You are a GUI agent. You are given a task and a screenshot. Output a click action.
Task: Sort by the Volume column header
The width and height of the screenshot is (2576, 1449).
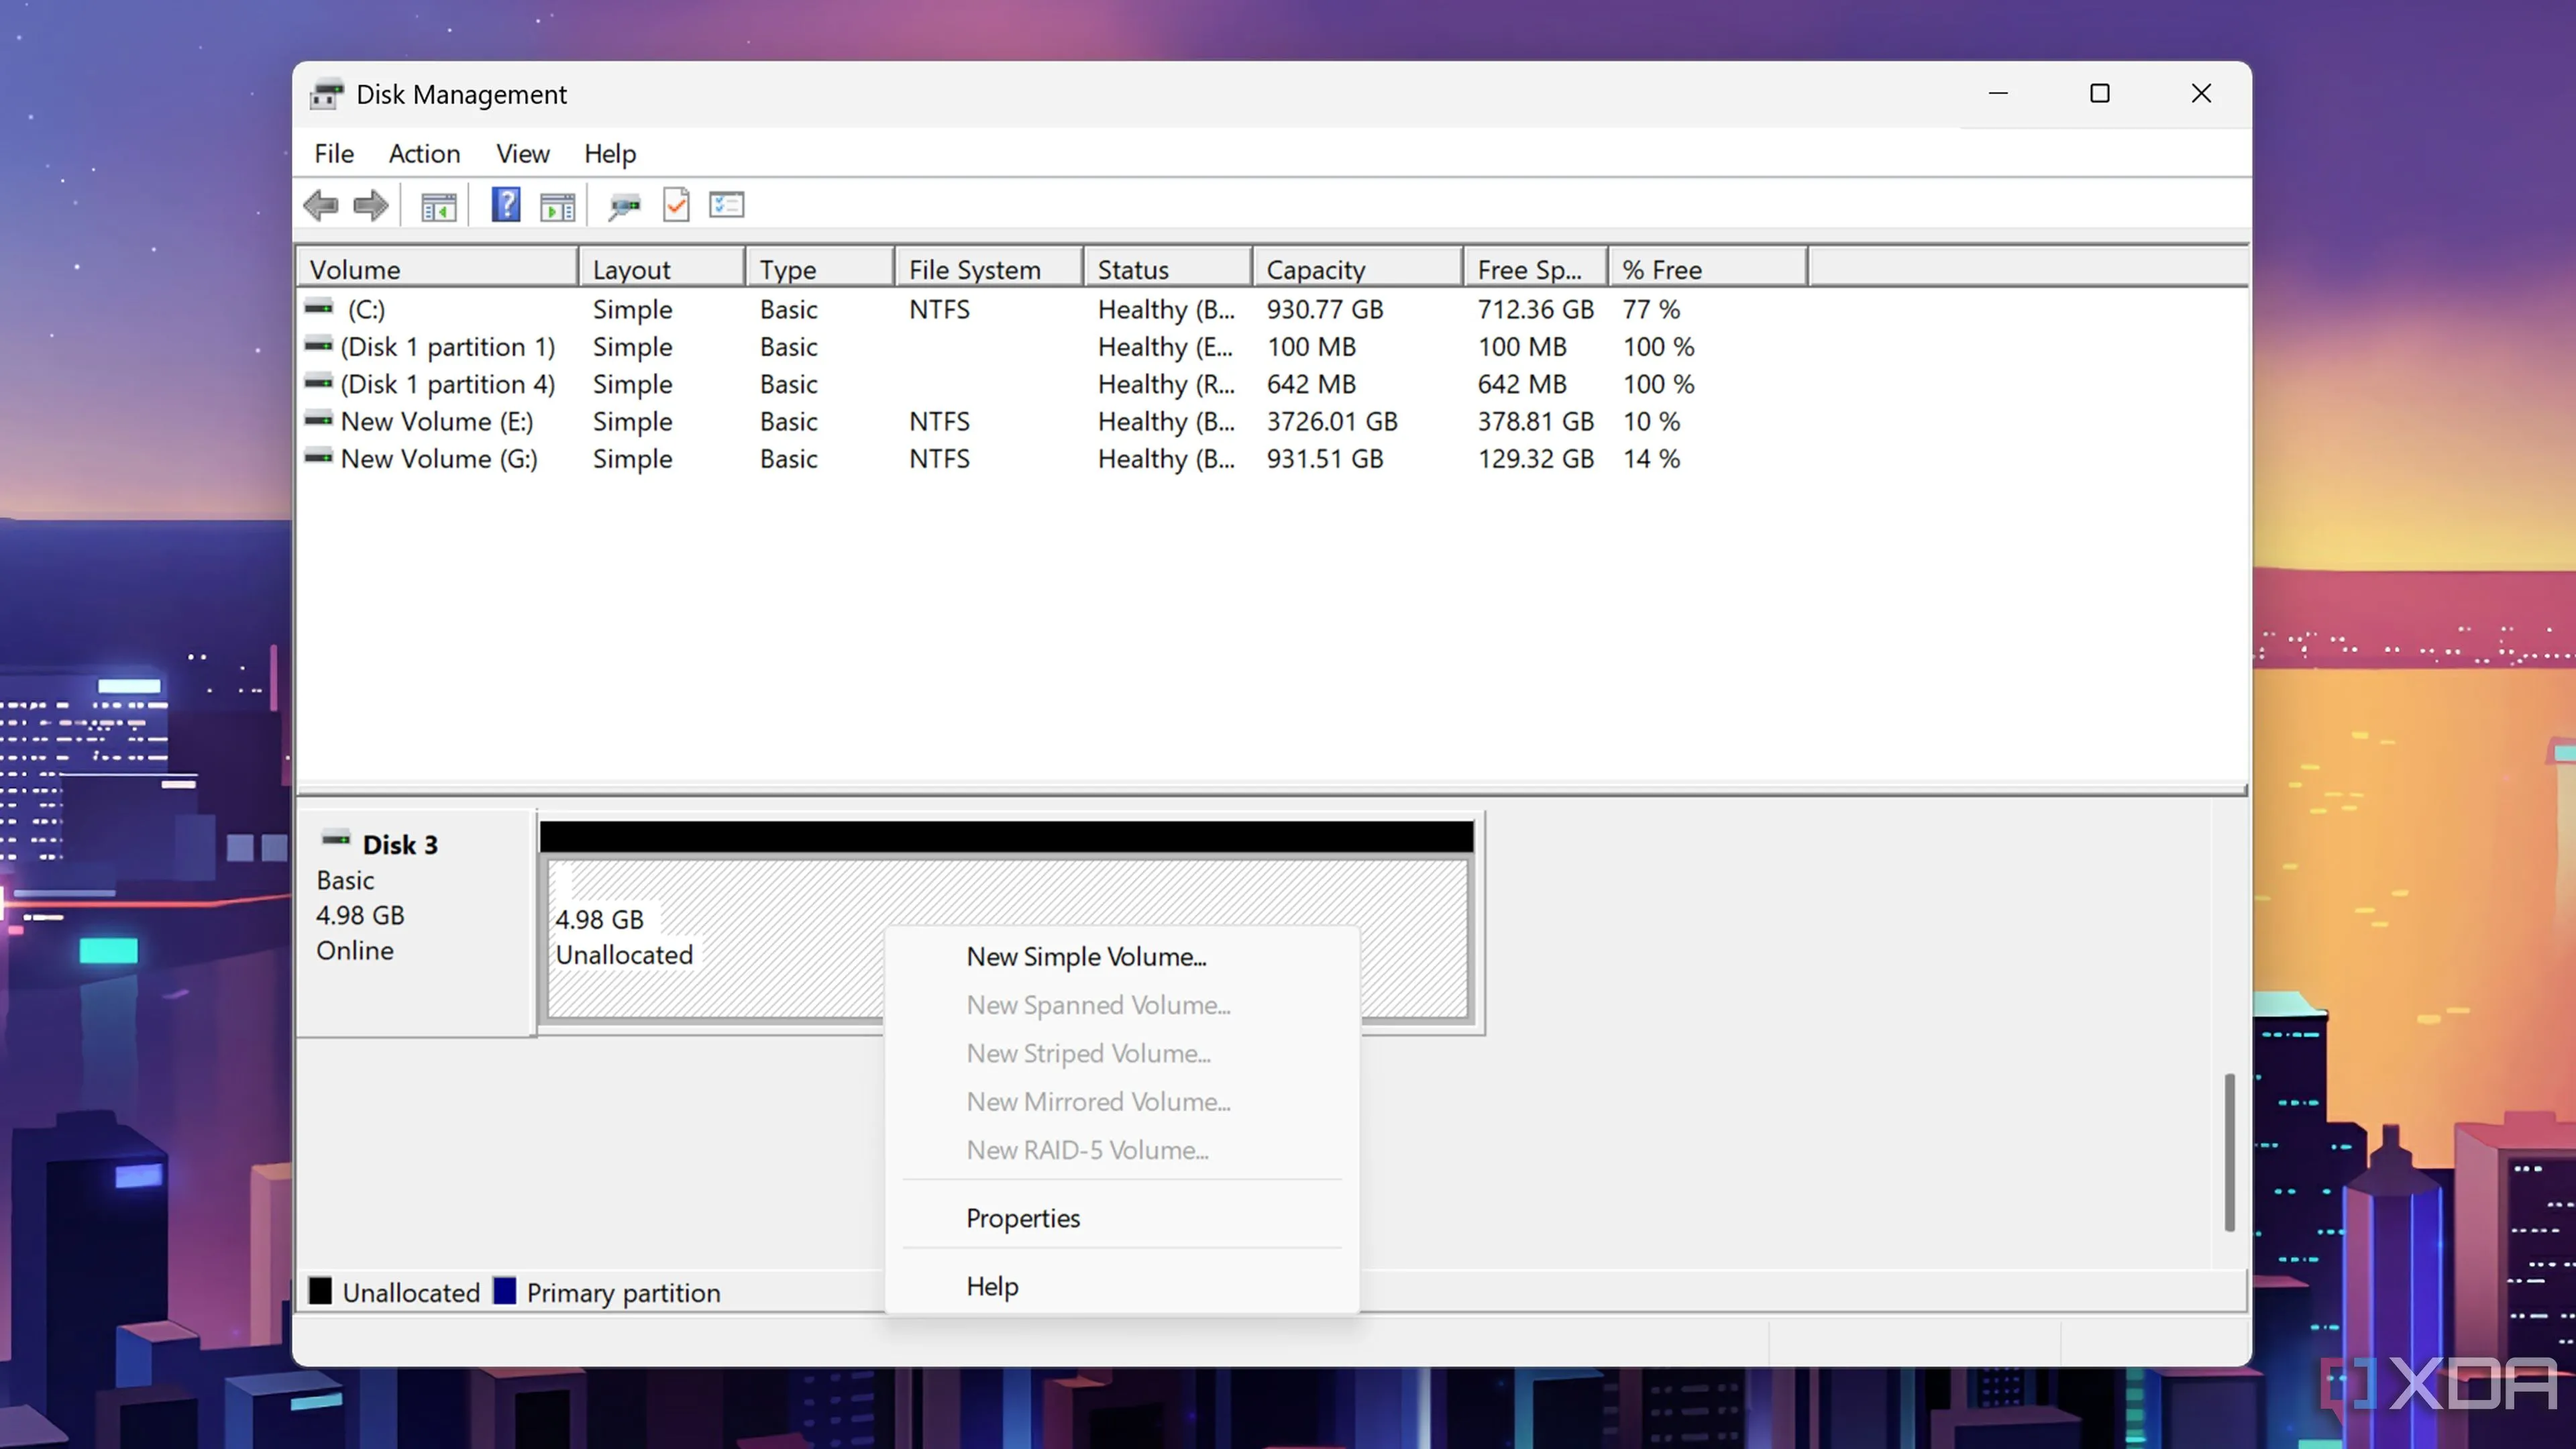coord(438,269)
